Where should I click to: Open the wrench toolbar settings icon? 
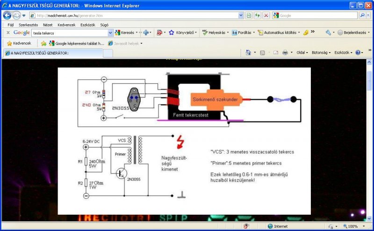329,33
